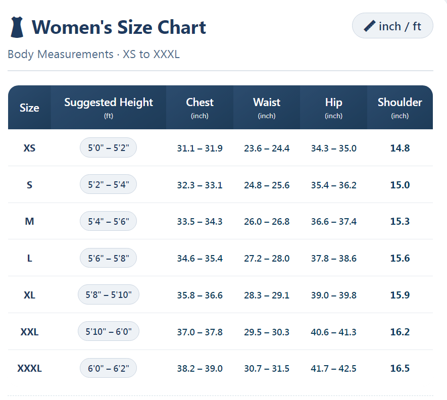Click the XXXL size row label
The height and width of the screenshot is (400, 447).
pyautogui.click(x=29, y=368)
